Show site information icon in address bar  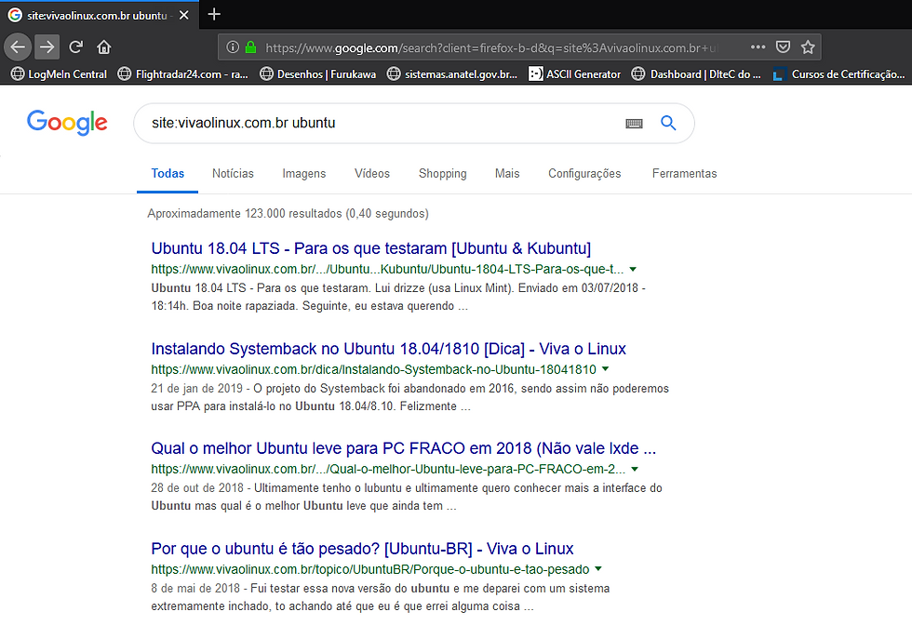click(x=232, y=47)
